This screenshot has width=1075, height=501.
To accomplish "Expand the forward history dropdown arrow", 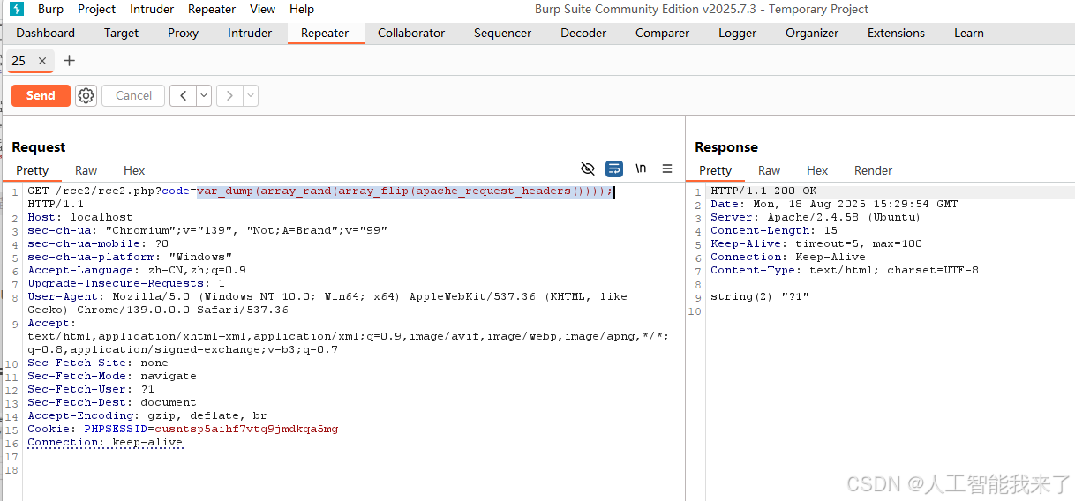I will (x=251, y=95).
